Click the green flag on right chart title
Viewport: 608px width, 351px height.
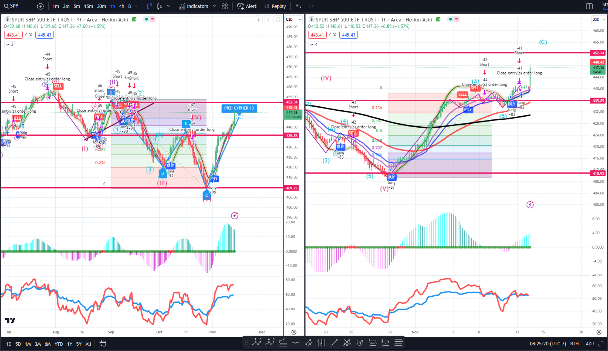(438, 20)
